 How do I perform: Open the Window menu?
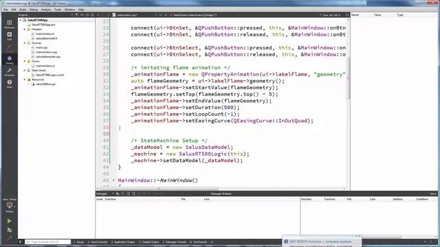[69, 9]
